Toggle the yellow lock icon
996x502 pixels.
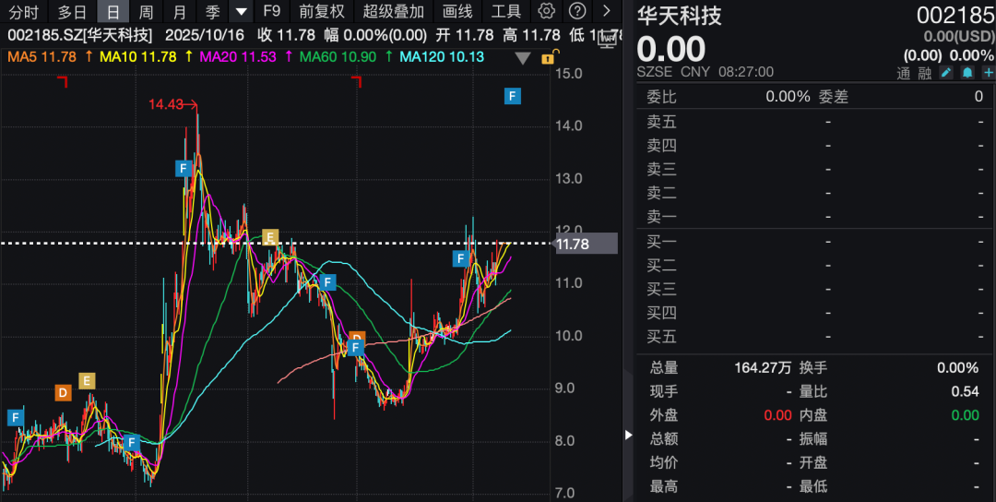[547, 57]
